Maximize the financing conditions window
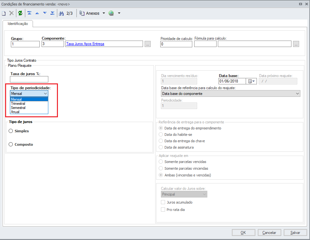This screenshot has height=240, width=310. pos(300,4)
